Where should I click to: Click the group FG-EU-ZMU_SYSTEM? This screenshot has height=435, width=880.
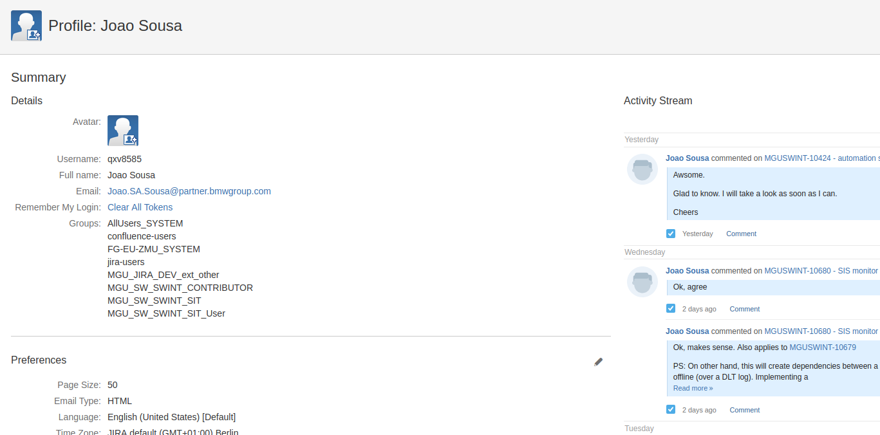pyautogui.click(x=154, y=249)
